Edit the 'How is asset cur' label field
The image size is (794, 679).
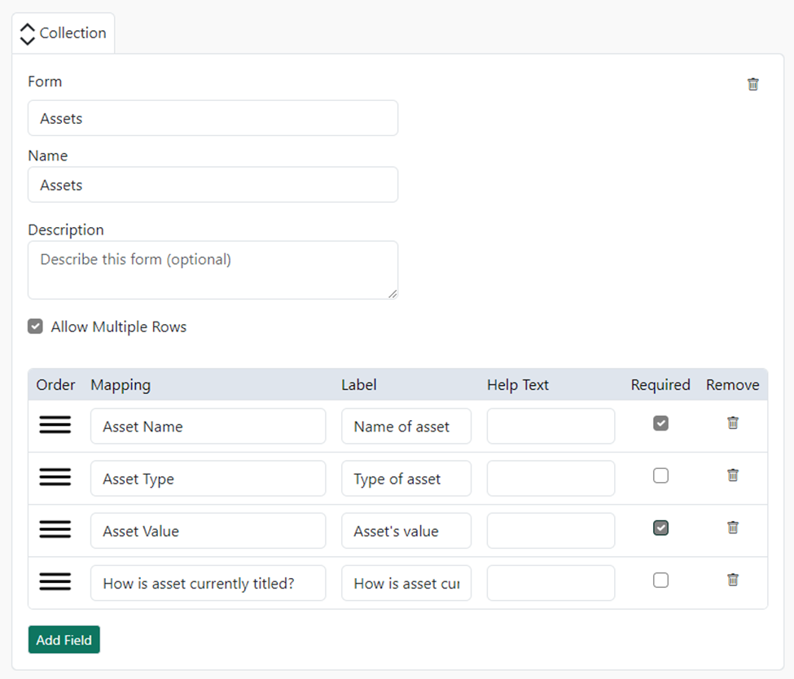click(406, 583)
